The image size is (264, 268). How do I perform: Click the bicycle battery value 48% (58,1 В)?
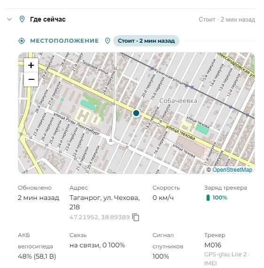(x=37, y=256)
